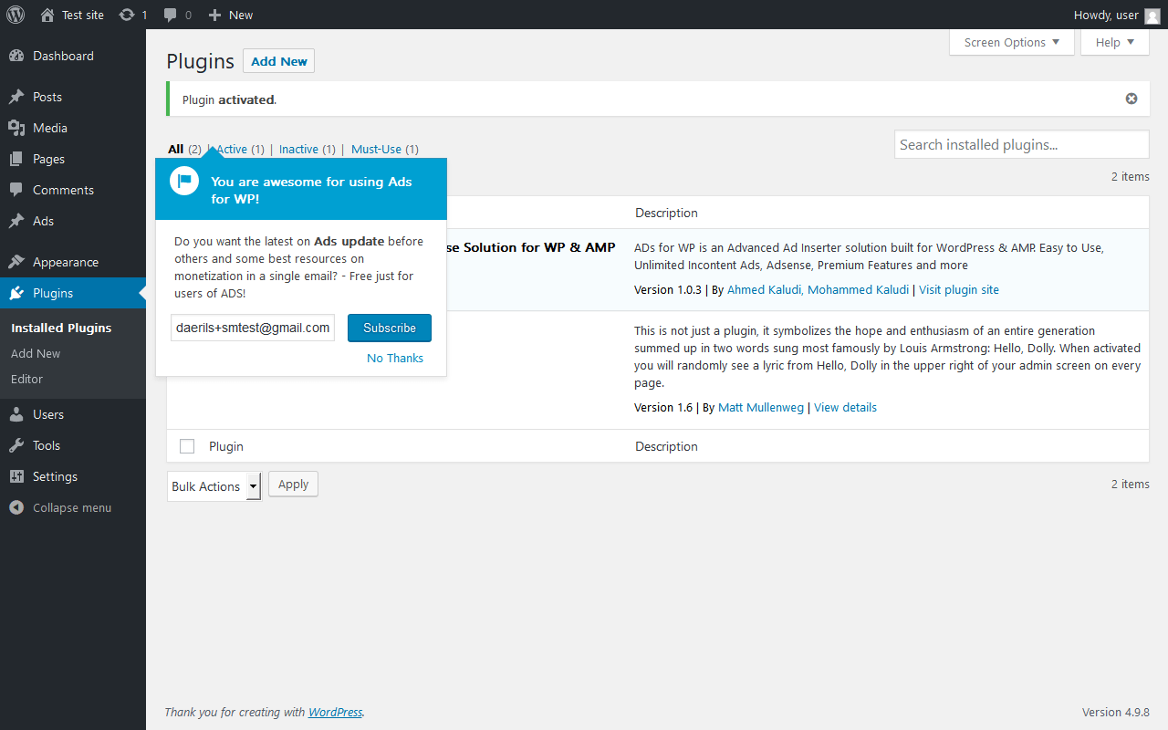Click the Tools wrench icon
This screenshot has width=1168, height=730.
coord(16,445)
